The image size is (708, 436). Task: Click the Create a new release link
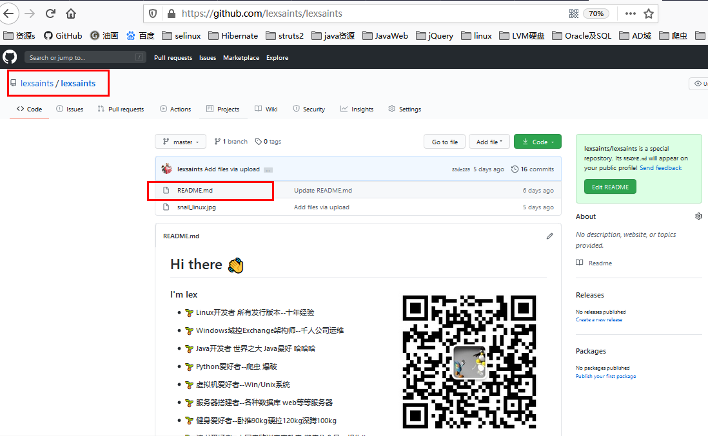pos(599,319)
